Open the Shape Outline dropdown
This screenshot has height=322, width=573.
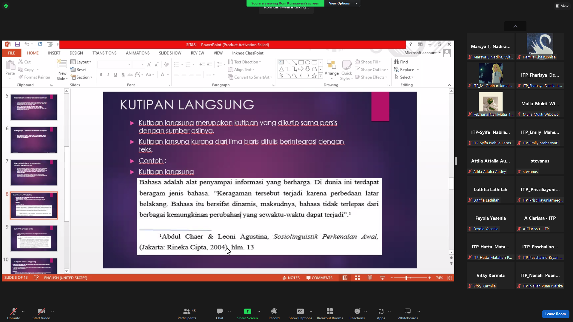tap(372, 69)
